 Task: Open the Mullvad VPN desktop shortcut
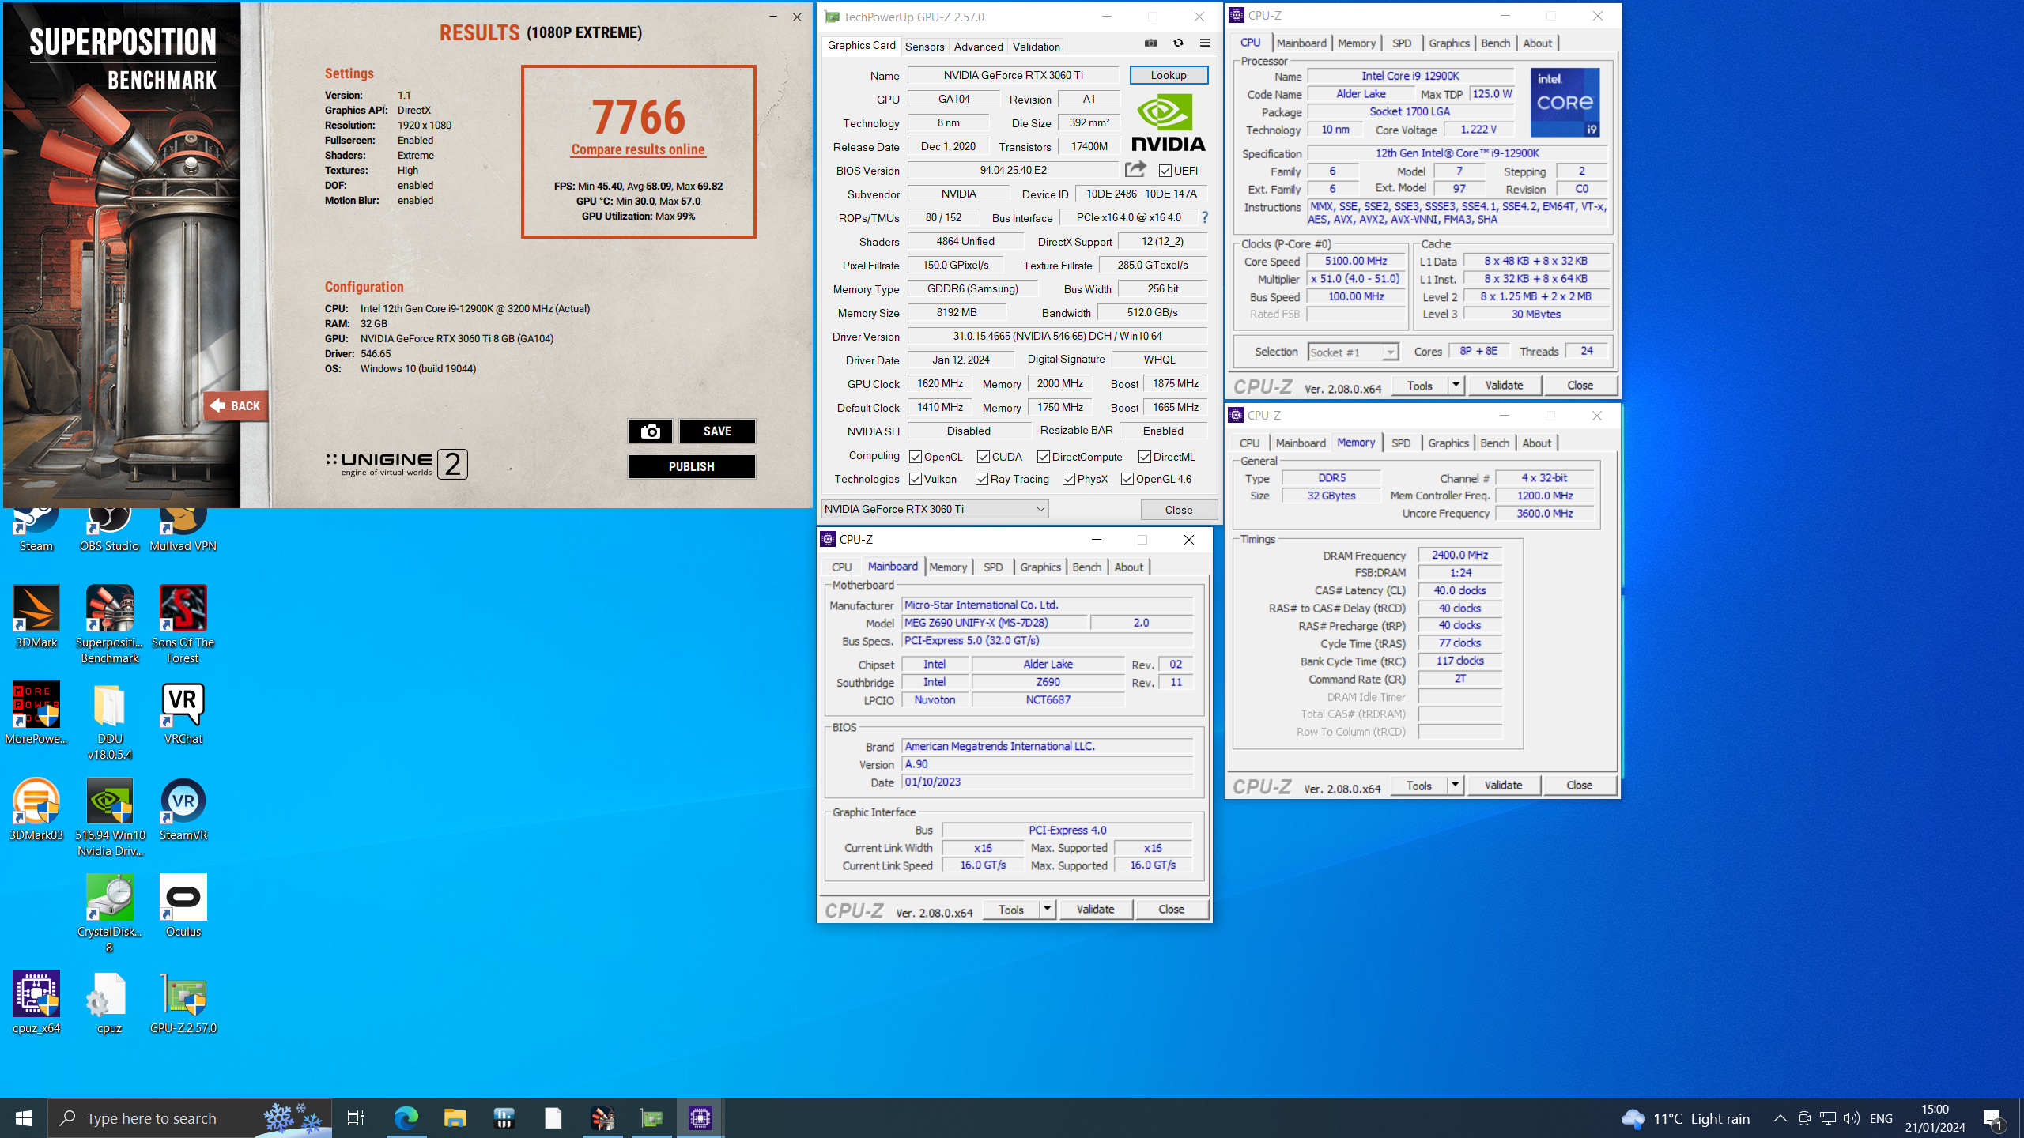click(183, 529)
